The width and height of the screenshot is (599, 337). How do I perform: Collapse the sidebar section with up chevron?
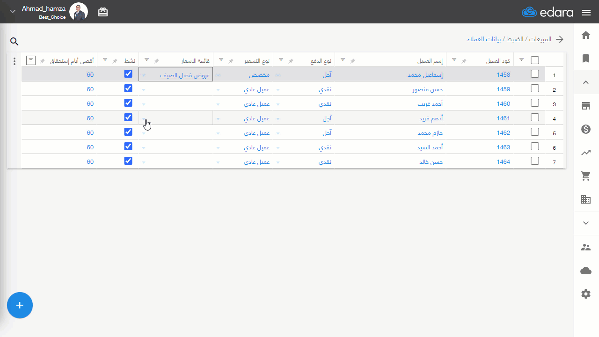pos(586,82)
